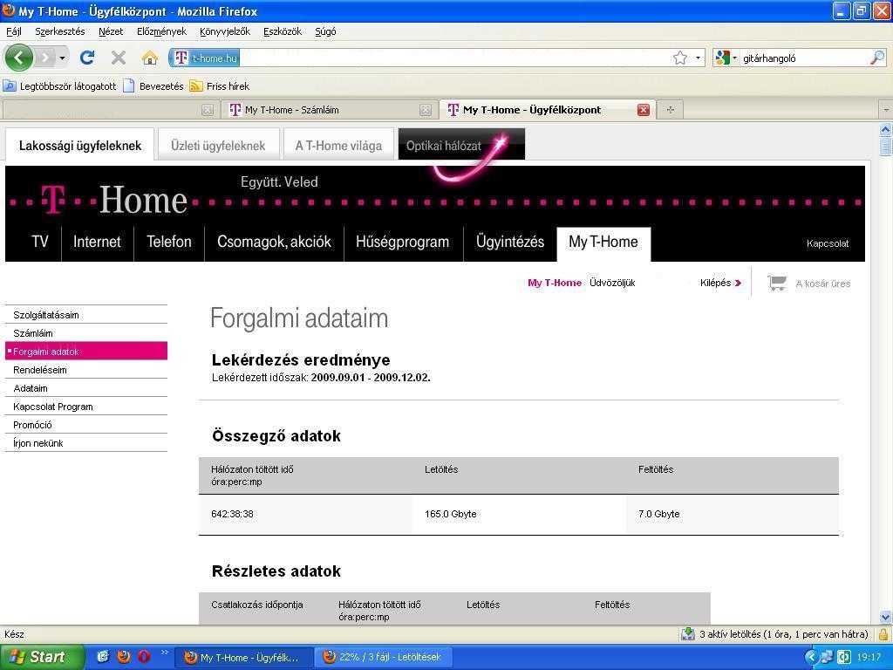Image resolution: width=893 pixels, height=670 pixels.
Task: Go to homepage via the house icon
Action: point(150,58)
